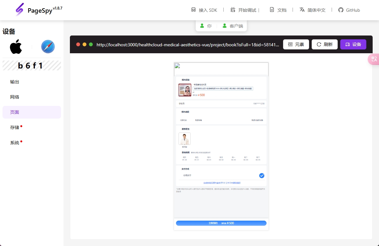
Task: Click the PageSpy logo icon
Action: (x=20, y=10)
